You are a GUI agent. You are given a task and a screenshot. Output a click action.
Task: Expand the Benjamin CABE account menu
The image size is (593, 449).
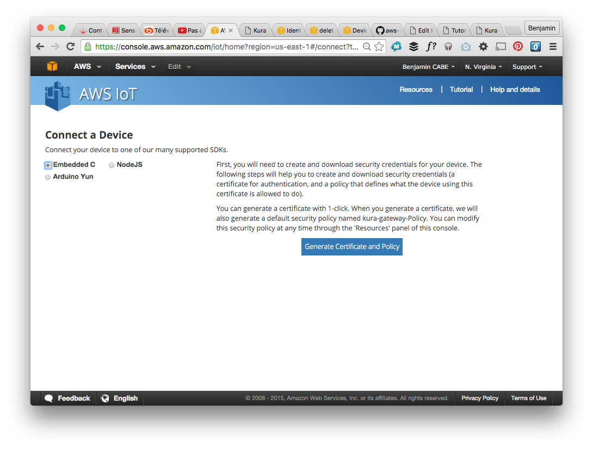tap(428, 67)
